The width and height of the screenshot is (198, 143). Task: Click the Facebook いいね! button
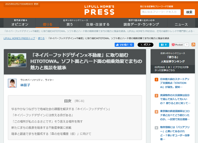[124, 45]
